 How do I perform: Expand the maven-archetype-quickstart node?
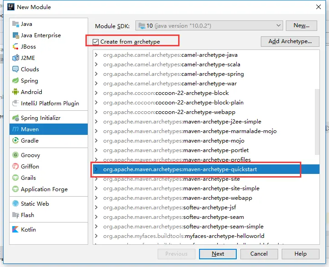point(96,169)
